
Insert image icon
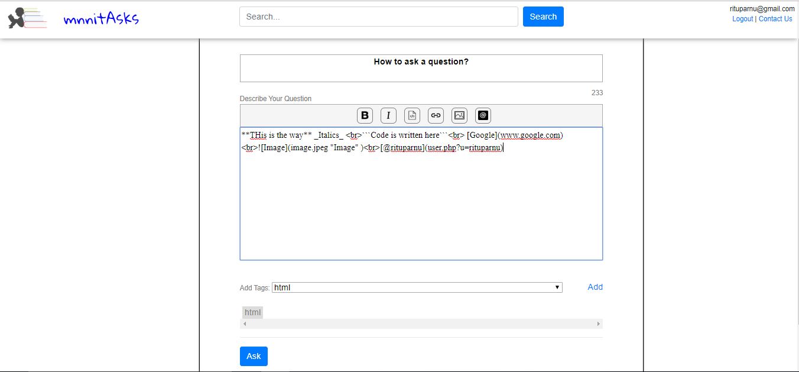coord(459,115)
